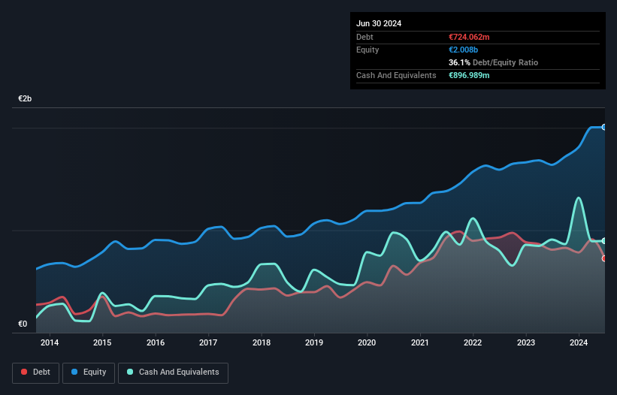The image size is (617, 395).
Task: Click the teal Cash And Equivalents legend dot
Action: [x=130, y=372]
